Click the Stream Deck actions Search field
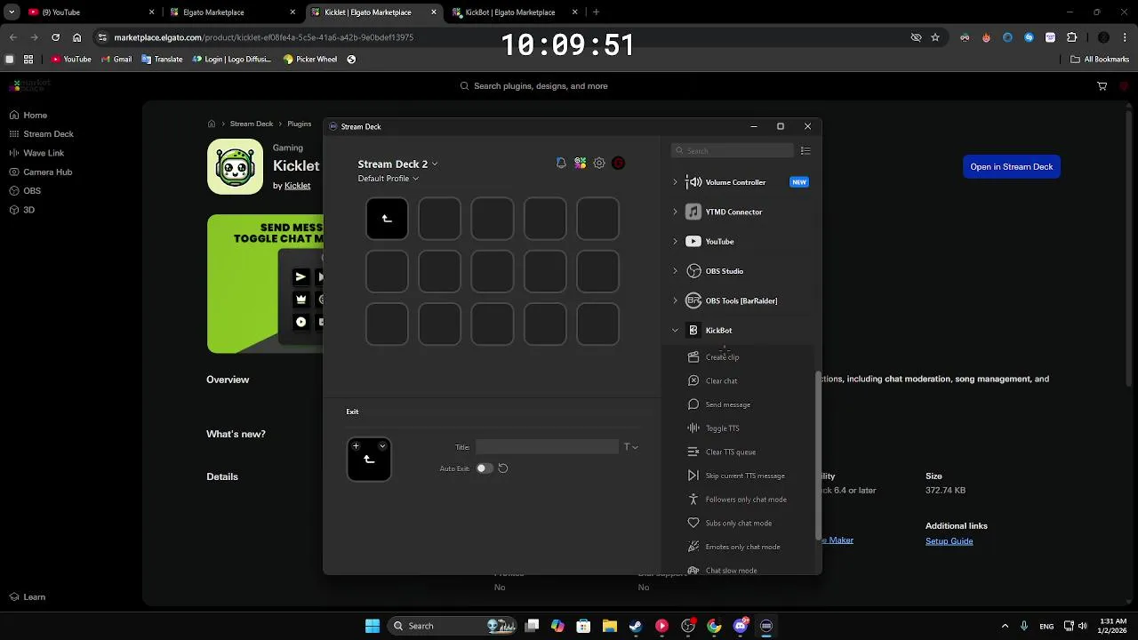Image resolution: width=1138 pixels, height=640 pixels. pos(733,151)
